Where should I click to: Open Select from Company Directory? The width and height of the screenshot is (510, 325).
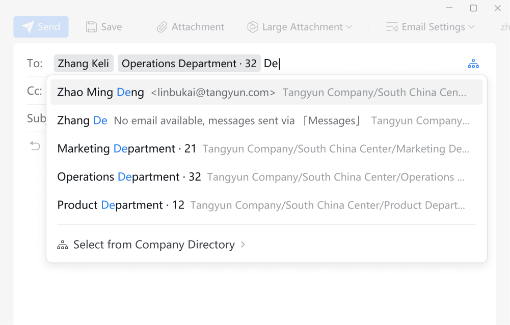153,245
